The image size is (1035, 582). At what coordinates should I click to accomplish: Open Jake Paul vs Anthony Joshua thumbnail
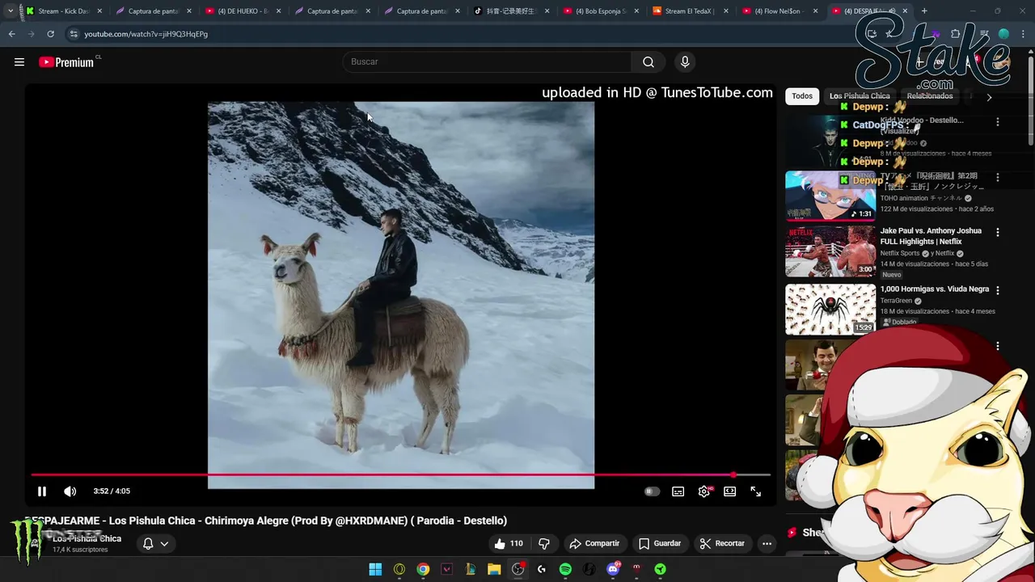pos(830,251)
